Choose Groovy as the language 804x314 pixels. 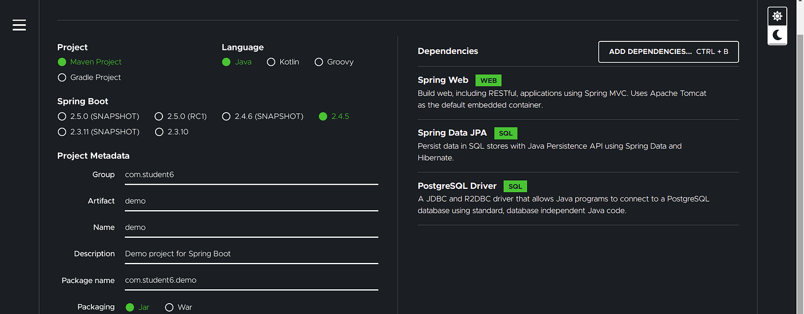pos(334,62)
